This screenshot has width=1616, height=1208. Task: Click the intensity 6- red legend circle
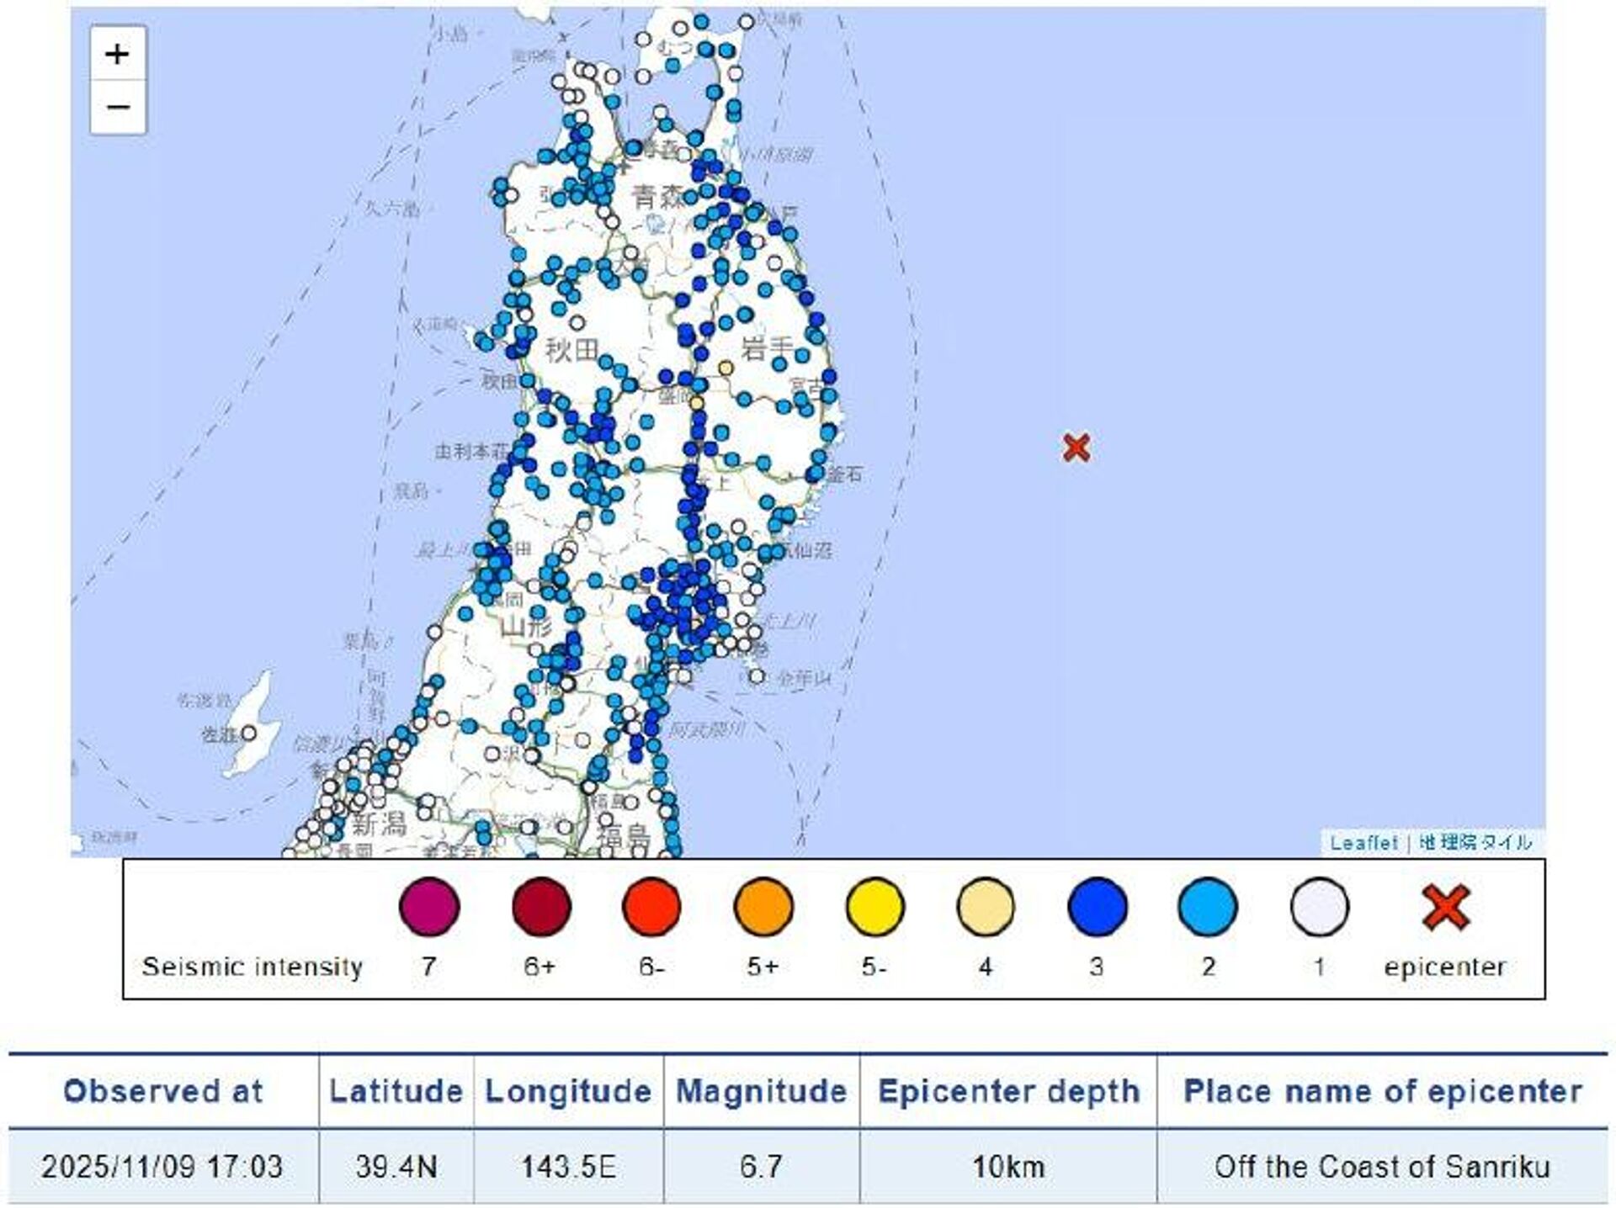651,907
